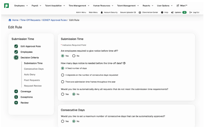This screenshot has height=134, width=204.
Task: Click the Account Security text link
Action: [111, 12]
